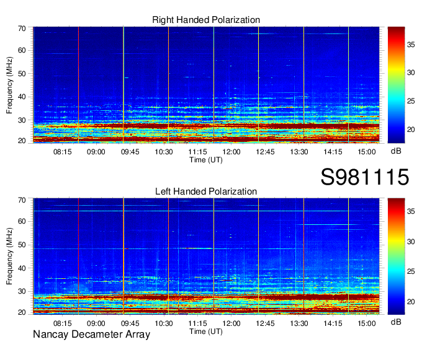Click the dB label under the bottom colorbar
This screenshot has height=342, width=422.
click(396, 322)
